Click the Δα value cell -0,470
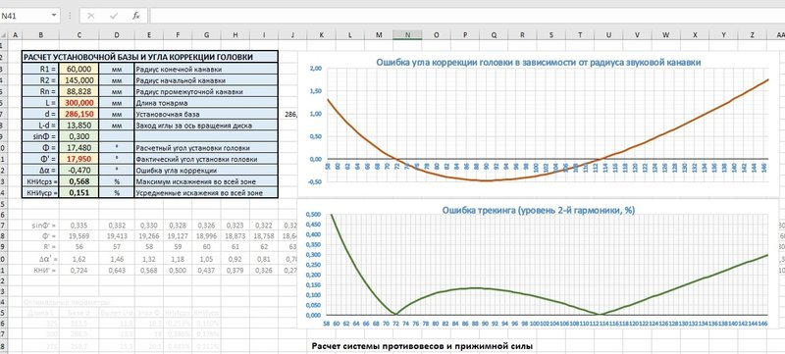The width and height of the screenshot is (785, 354). click(79, 170)
